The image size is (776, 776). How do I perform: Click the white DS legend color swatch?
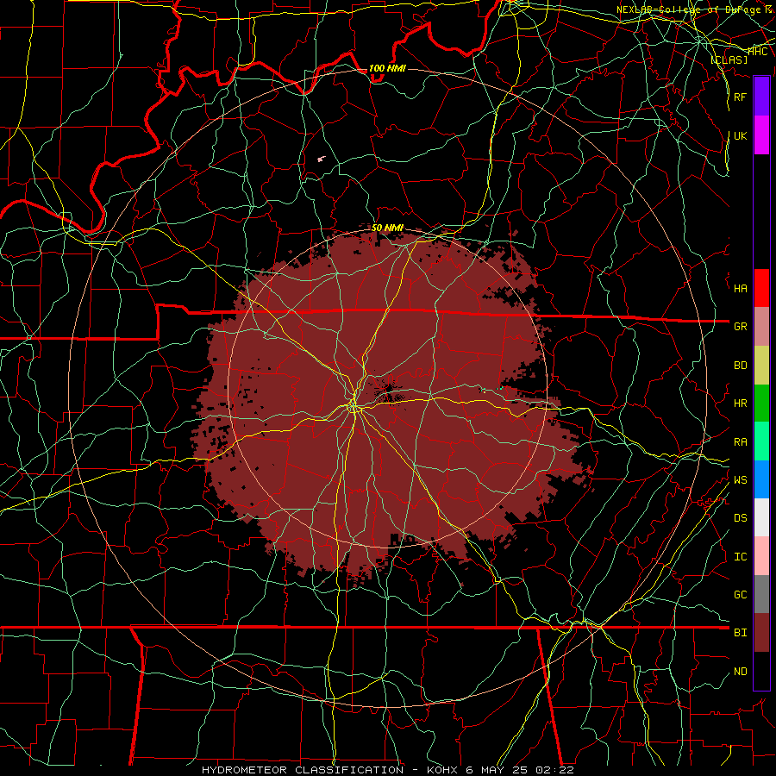(761, 517)
